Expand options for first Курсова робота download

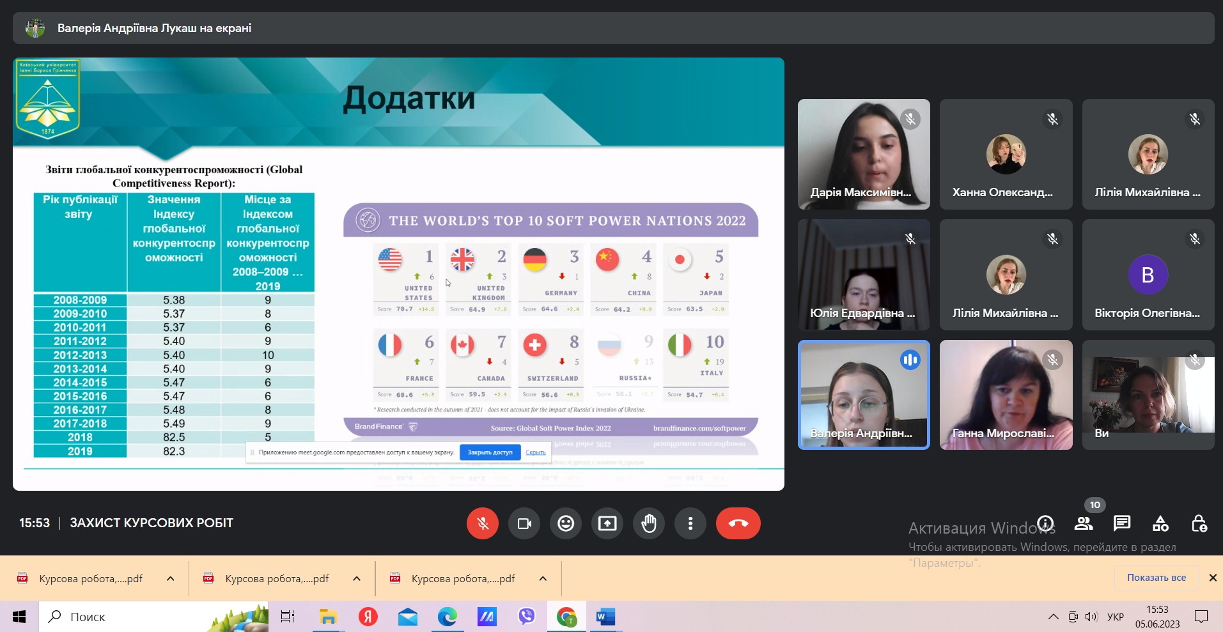(171, 578)
